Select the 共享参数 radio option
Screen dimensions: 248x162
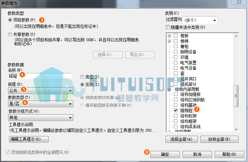point(10,34)
